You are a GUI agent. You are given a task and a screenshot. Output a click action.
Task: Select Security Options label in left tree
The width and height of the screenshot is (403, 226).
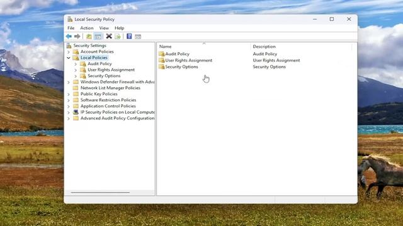click(104, 76)
